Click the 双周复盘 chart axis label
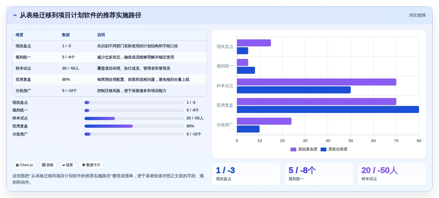Screen dimensions: 439x198 [225, 105]
